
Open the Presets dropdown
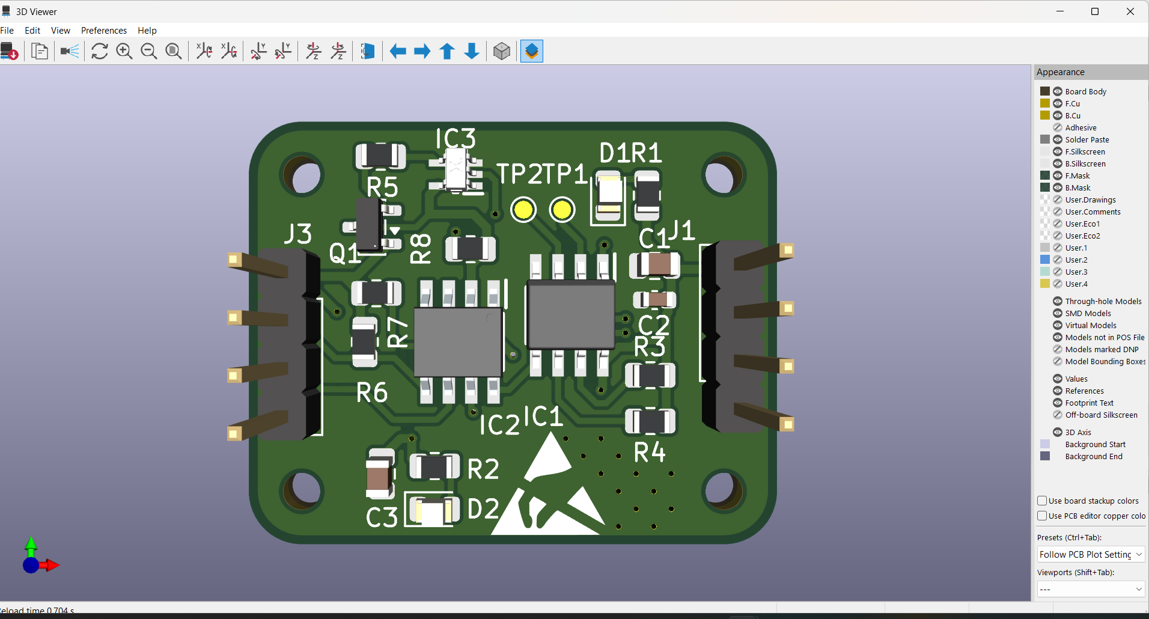click(x=1091, y=554)
